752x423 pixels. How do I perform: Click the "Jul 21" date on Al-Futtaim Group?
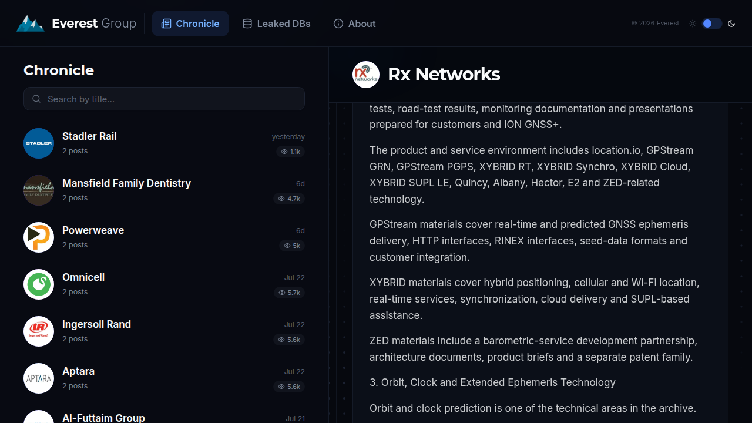[x=295, y=419]
